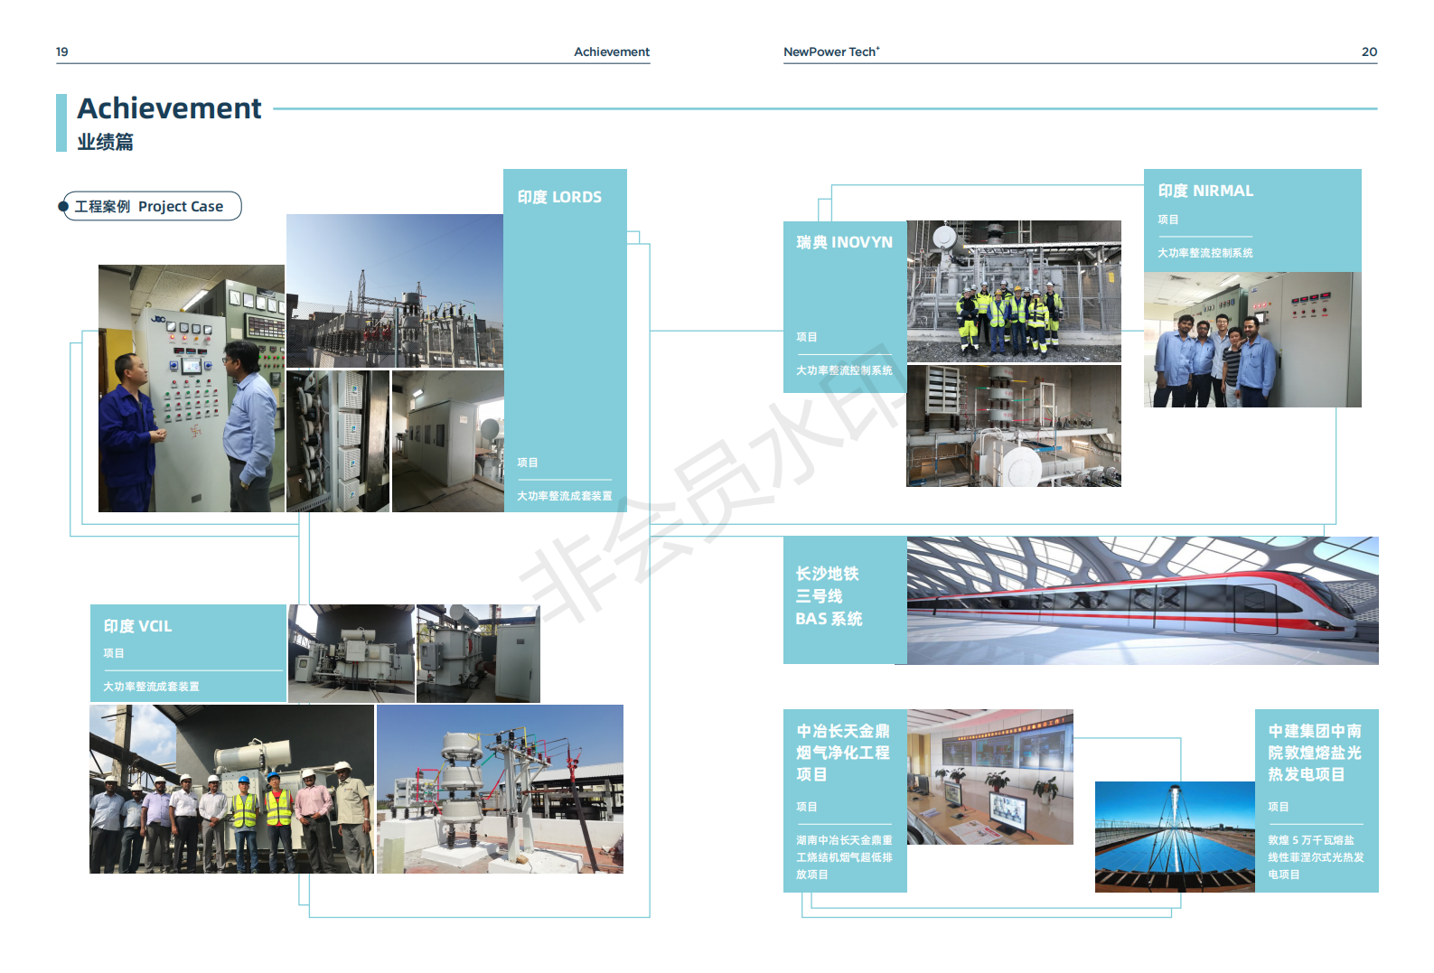The image size is (1434, 973).
Task: Open VCIL transformer photo beside title card
Action: pos(351,654)
